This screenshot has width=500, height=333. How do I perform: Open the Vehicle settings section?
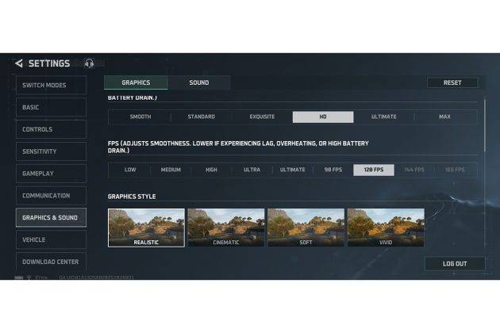pos(51,239)
